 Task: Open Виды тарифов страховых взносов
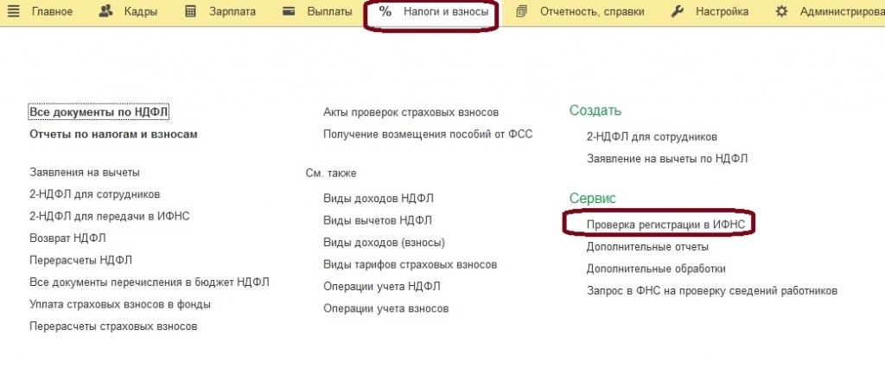410,264
